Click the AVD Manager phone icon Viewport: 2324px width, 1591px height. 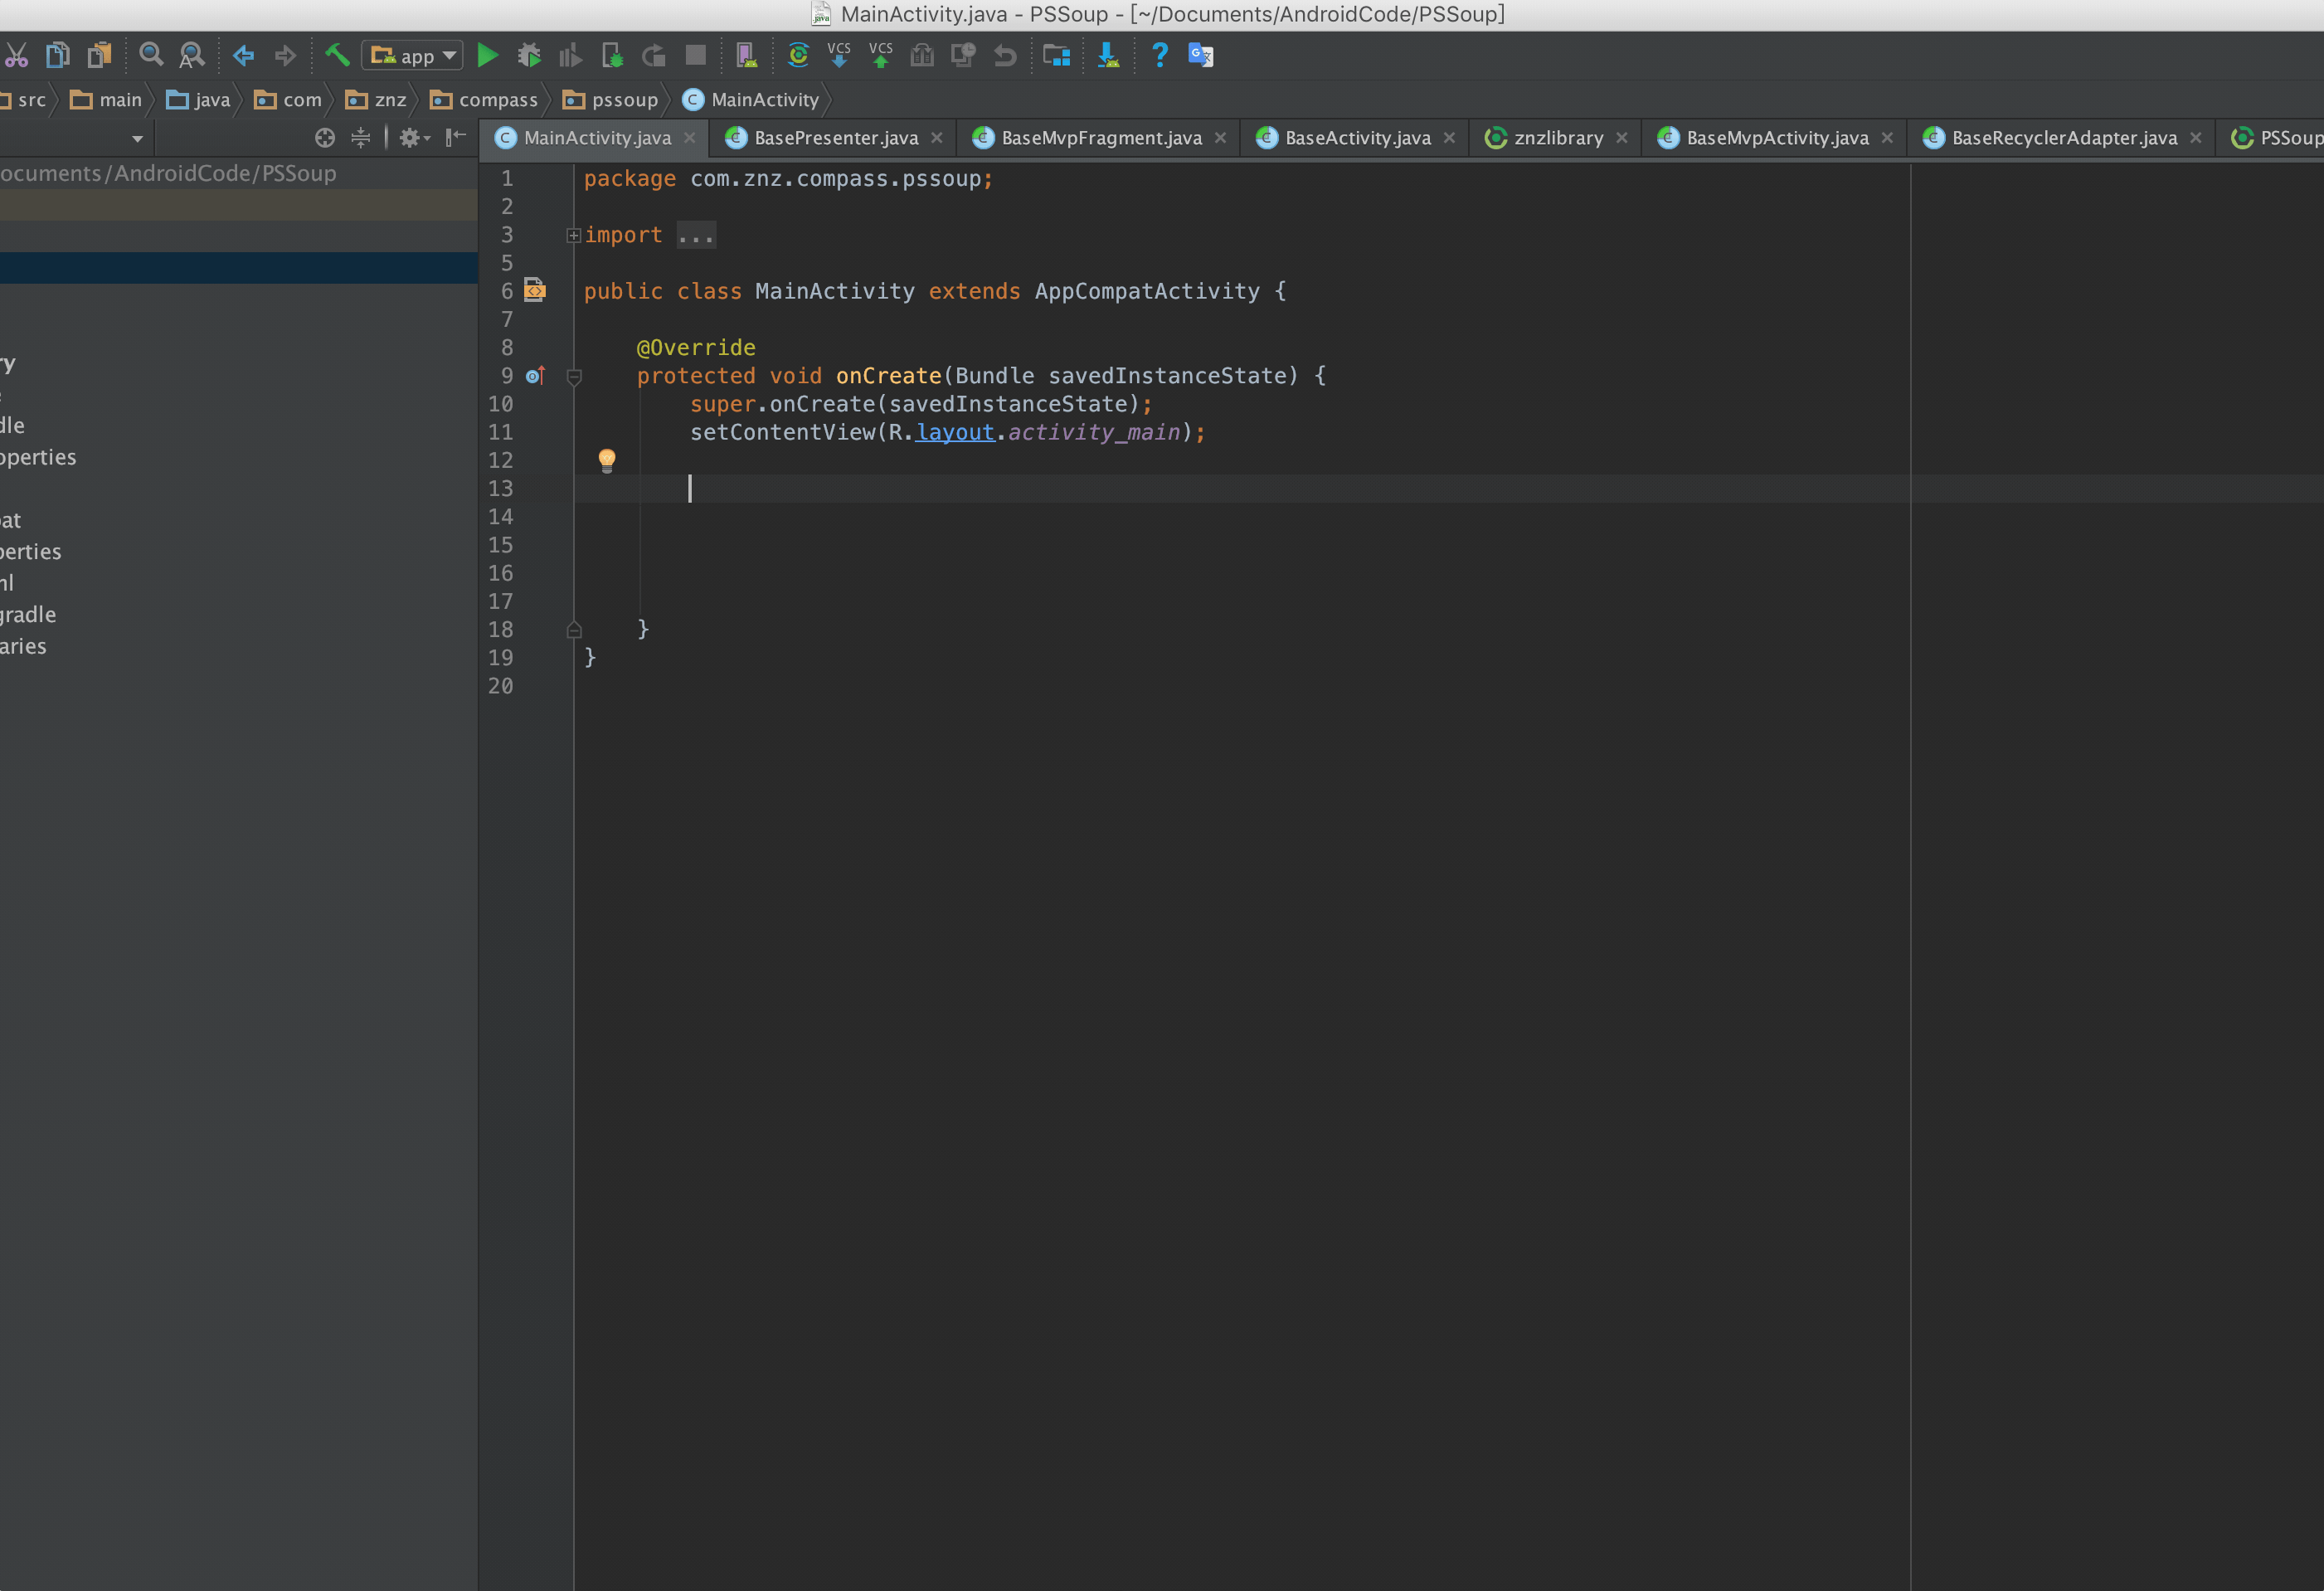click(x=746, y=55)
